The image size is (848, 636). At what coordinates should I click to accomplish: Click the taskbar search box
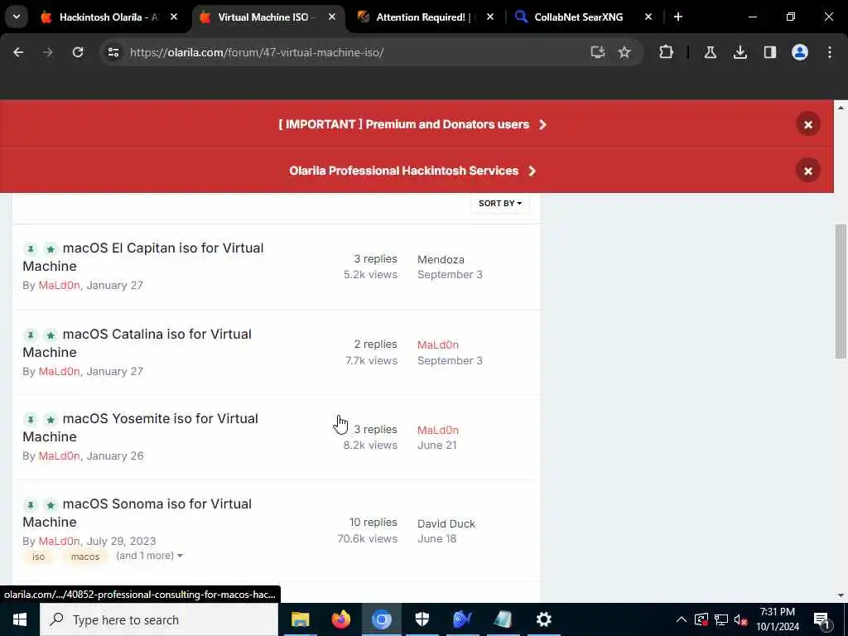coord(158,619)
